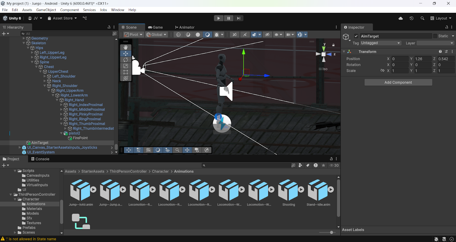The height and width of the screenshot is (242, 456).
Task: Click Search by Label icon in Project
Action: click(x=308, y=165)
